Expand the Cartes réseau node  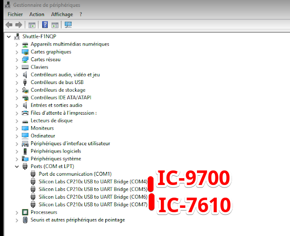[17, 60]
